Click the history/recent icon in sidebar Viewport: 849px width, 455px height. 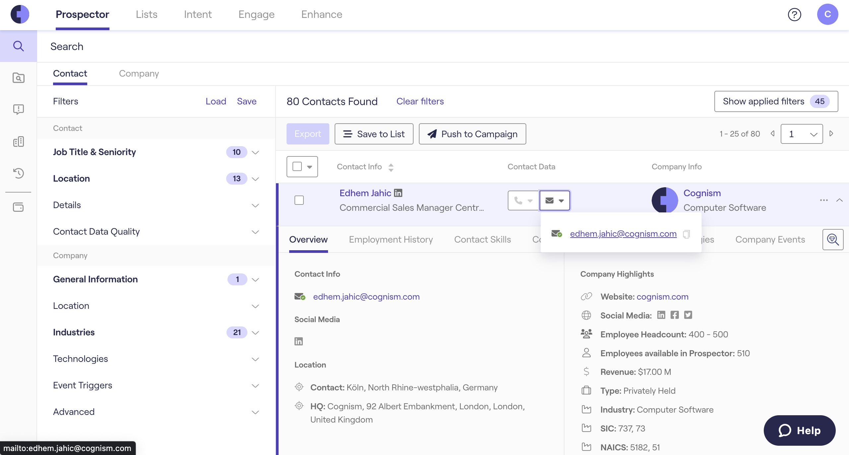click(x=19, y=173)
